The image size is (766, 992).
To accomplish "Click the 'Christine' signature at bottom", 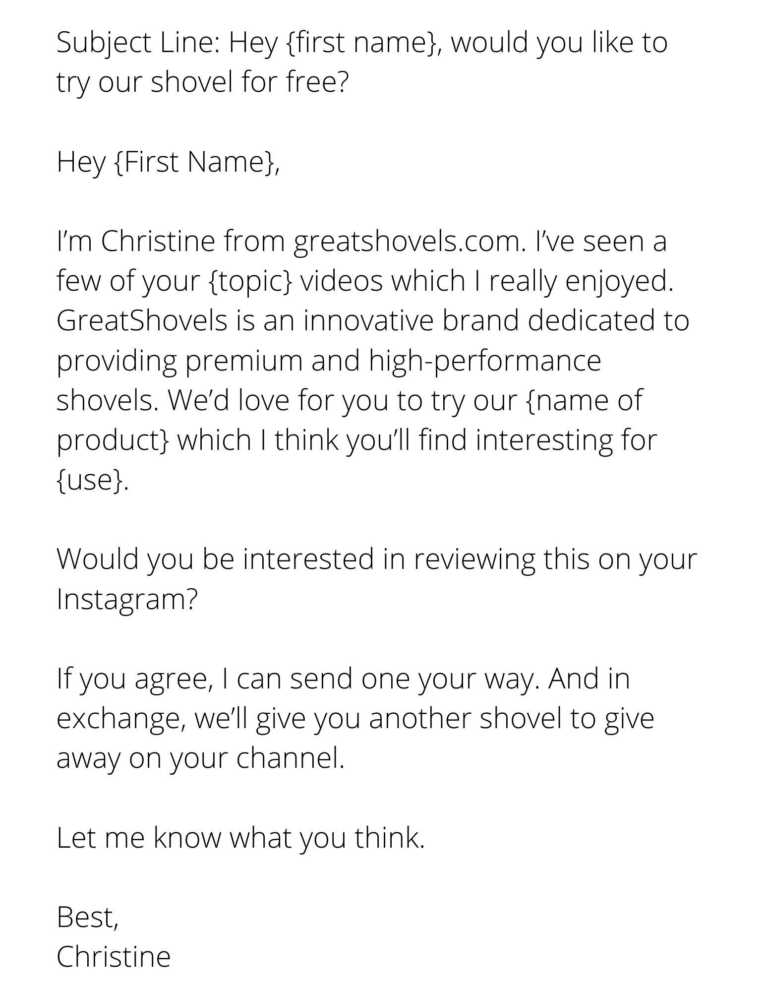I will click(114, 957).
